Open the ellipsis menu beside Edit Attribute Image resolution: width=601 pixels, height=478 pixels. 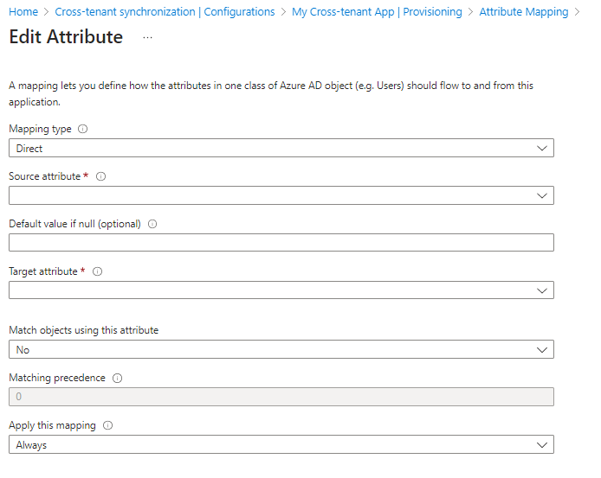pyautogui.click(x=147, y=38)
